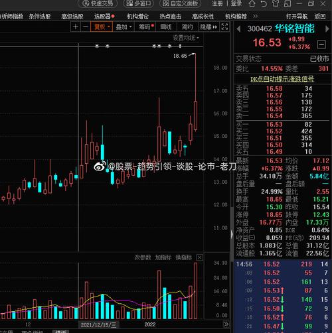Go to next stock with right arrow
332x333 pixels.
(x=327, y=29)
